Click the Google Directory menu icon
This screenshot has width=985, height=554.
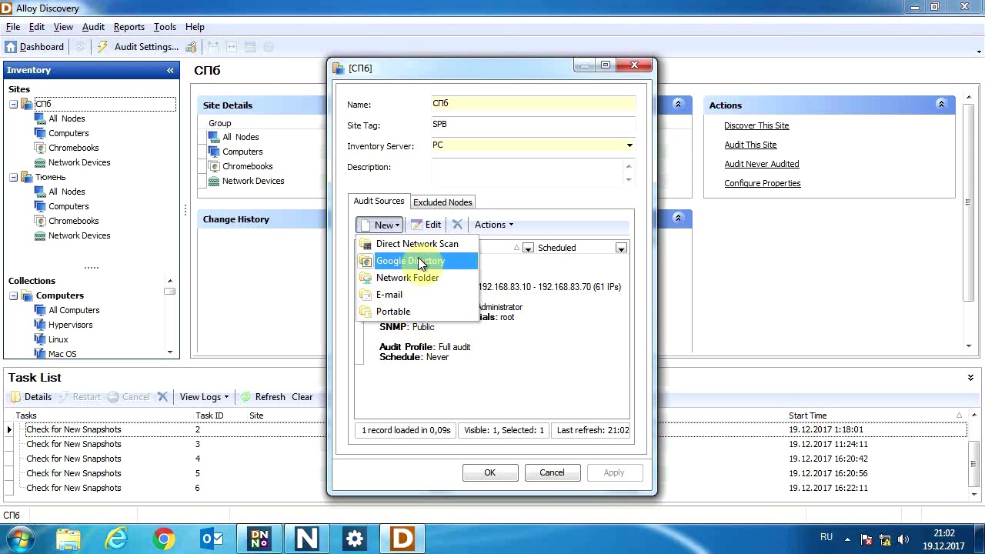click(366, 261)
